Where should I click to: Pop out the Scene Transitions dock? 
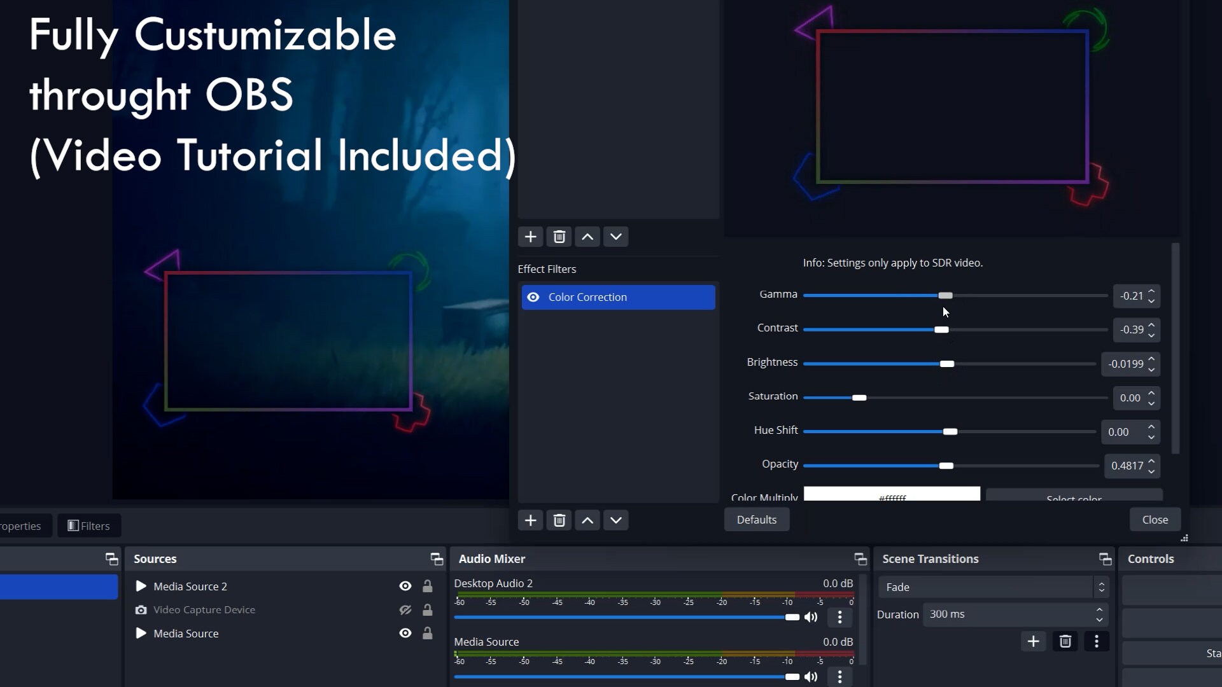(1105, 559)
